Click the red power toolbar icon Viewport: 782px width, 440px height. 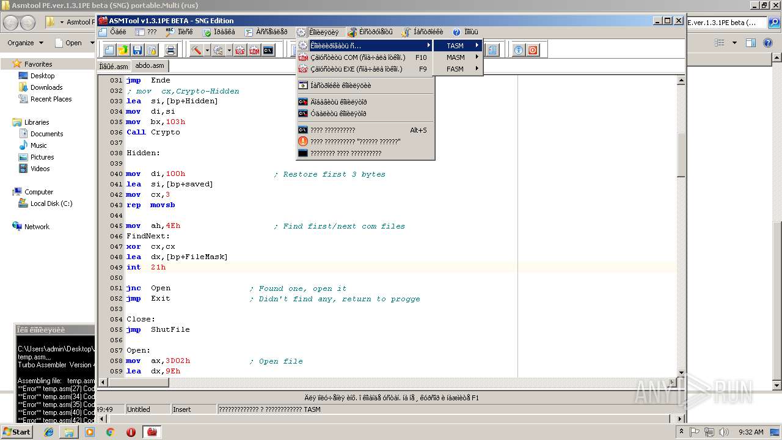(533, 50)
